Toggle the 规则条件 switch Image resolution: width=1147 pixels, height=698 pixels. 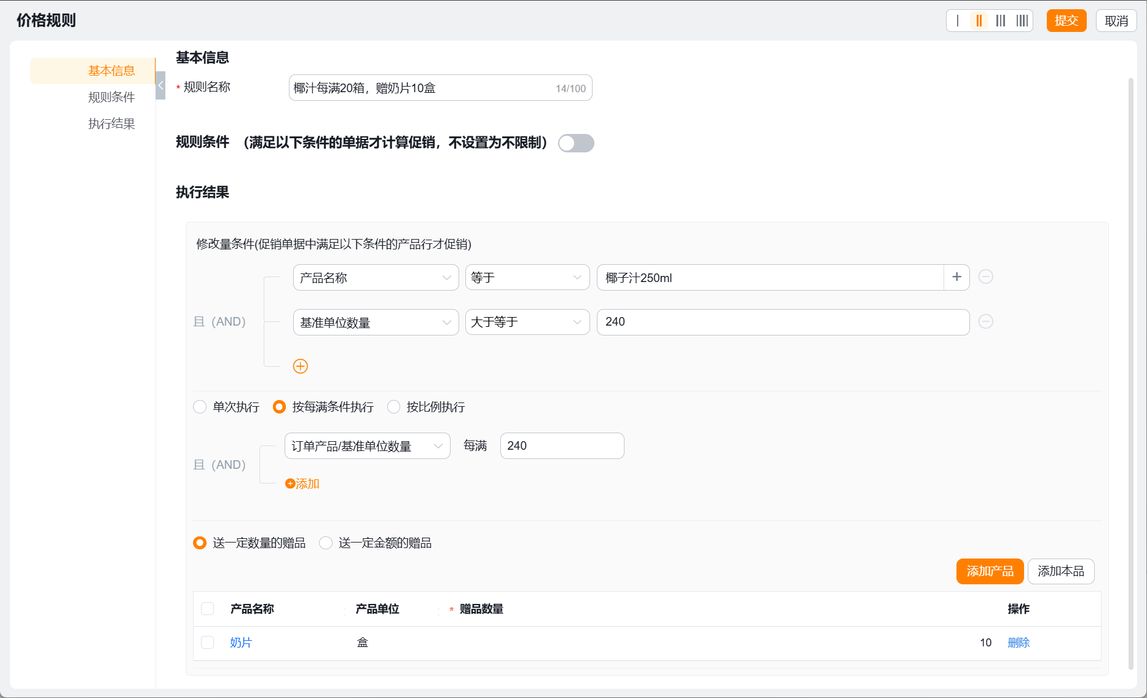tap(576, 143)
